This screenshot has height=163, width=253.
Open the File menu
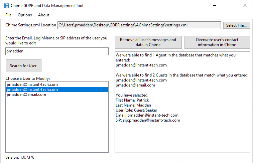tap(8, 15)
